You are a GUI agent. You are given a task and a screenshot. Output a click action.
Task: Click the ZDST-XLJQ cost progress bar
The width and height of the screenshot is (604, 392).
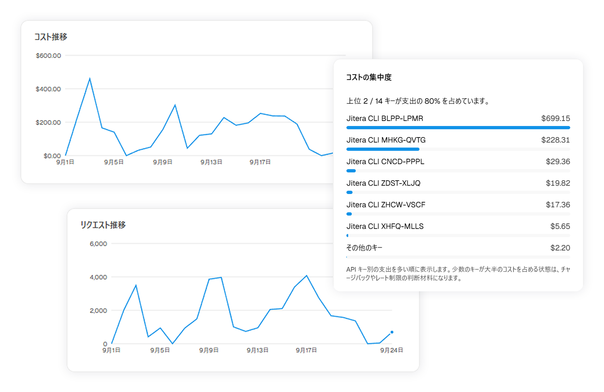coord(458,192)
